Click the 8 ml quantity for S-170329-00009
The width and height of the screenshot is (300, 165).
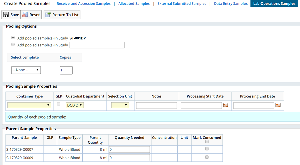pos(104,158)
